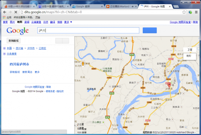Click the 帮助 link at top right

(195, 22)
